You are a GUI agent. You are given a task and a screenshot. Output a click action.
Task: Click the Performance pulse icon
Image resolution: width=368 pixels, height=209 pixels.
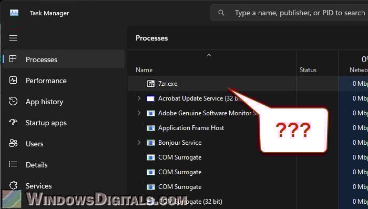click(x=13, y=80)
